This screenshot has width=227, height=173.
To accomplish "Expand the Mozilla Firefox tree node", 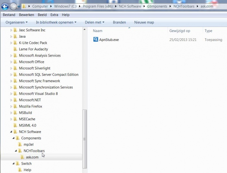I will [x=11, y=107].
